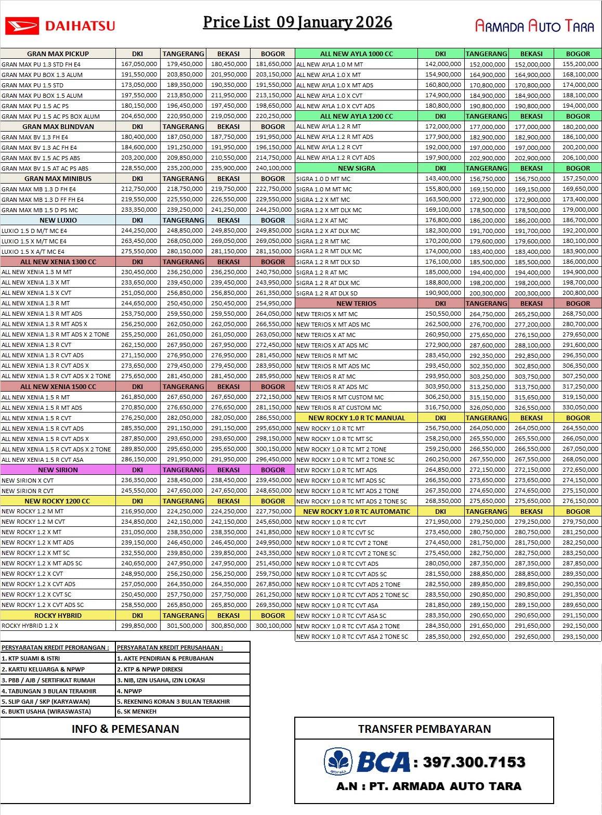Click DKI price 299,850,000 for Rocky Hybrid

(x=139, y=626)
